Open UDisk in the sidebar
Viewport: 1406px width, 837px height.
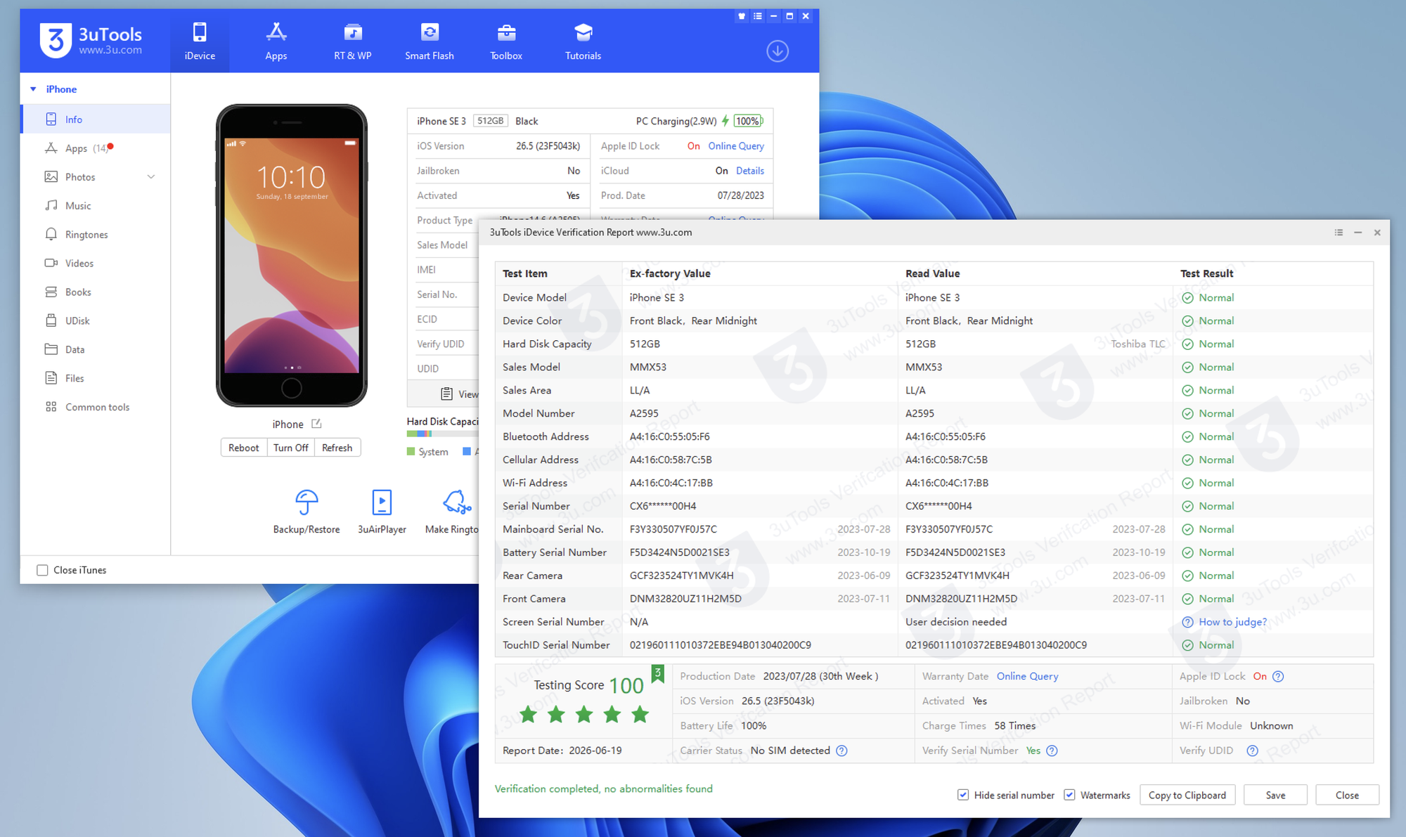point(96,321)
